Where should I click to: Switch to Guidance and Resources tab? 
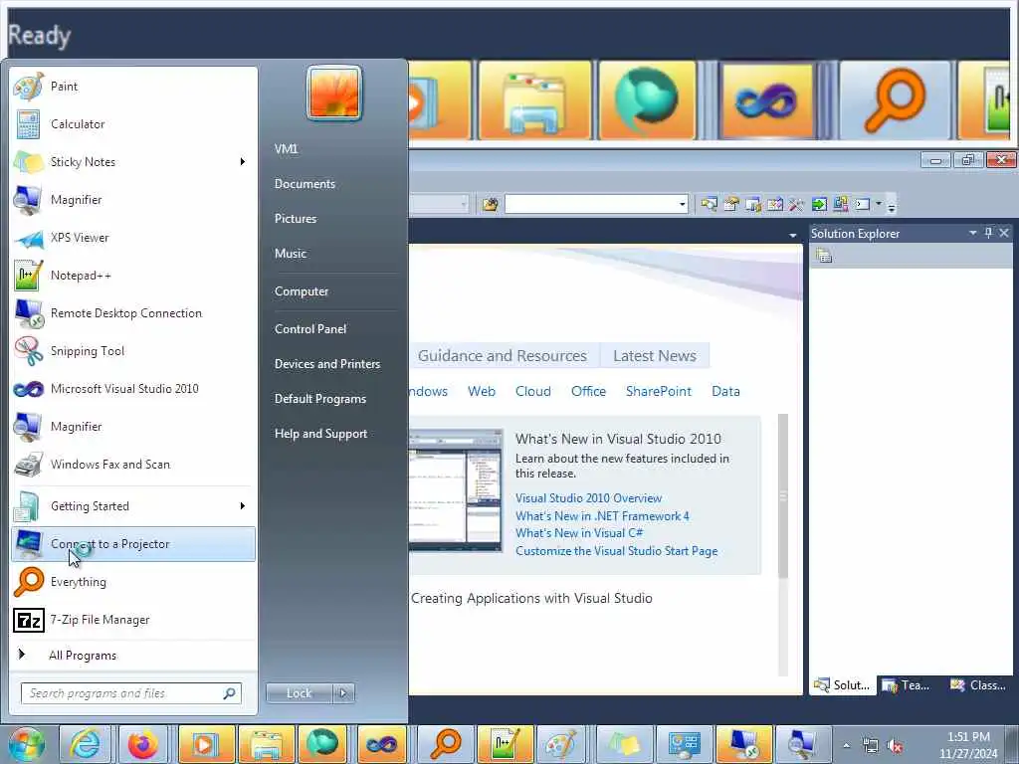point(503,356)
